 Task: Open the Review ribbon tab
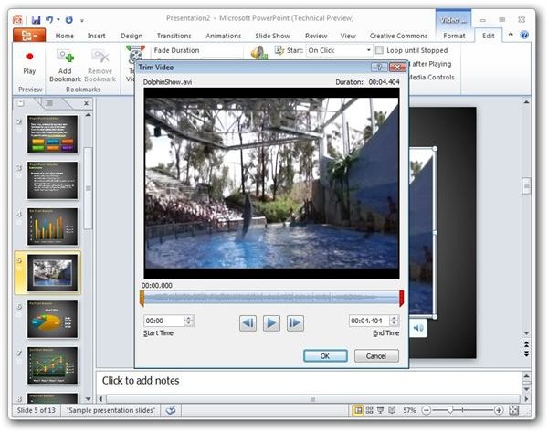click(316, 36)
